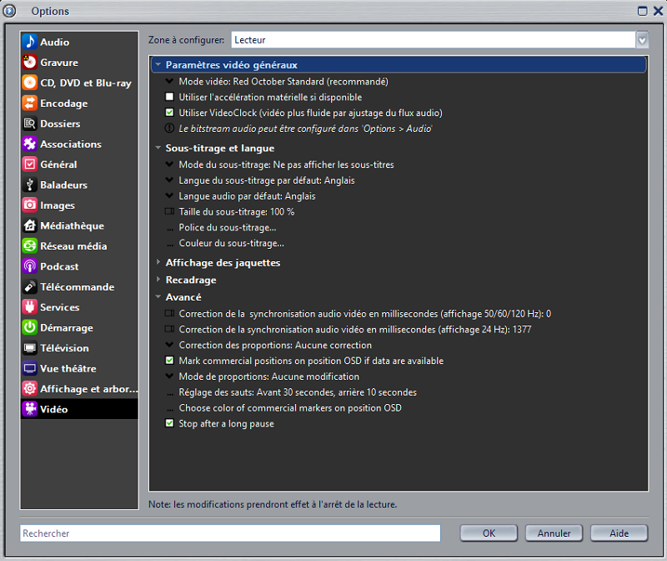Open the Zone à configurer dropdown
The height and width of the screenshot is (561, 667).
[642, 40]
